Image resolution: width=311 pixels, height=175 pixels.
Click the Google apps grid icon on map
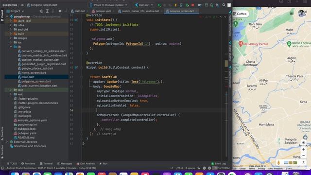pyautogui.click(x=292, y=13)
